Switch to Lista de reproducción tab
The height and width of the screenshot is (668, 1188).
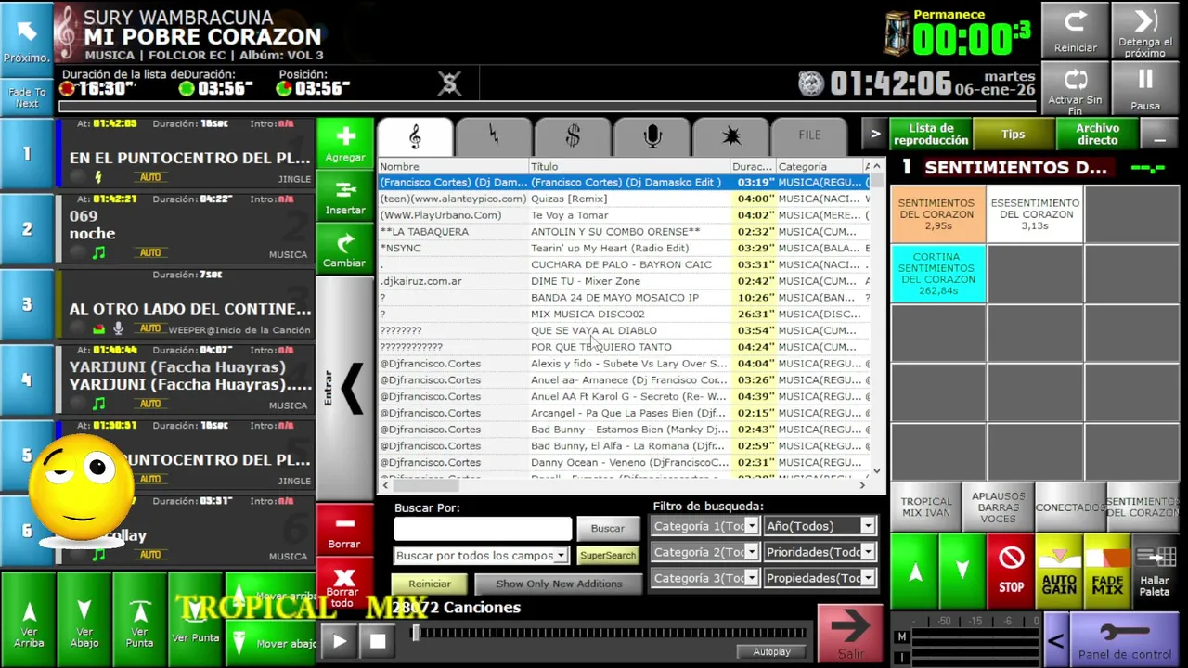pyautogui.click(x=930, y=135)
